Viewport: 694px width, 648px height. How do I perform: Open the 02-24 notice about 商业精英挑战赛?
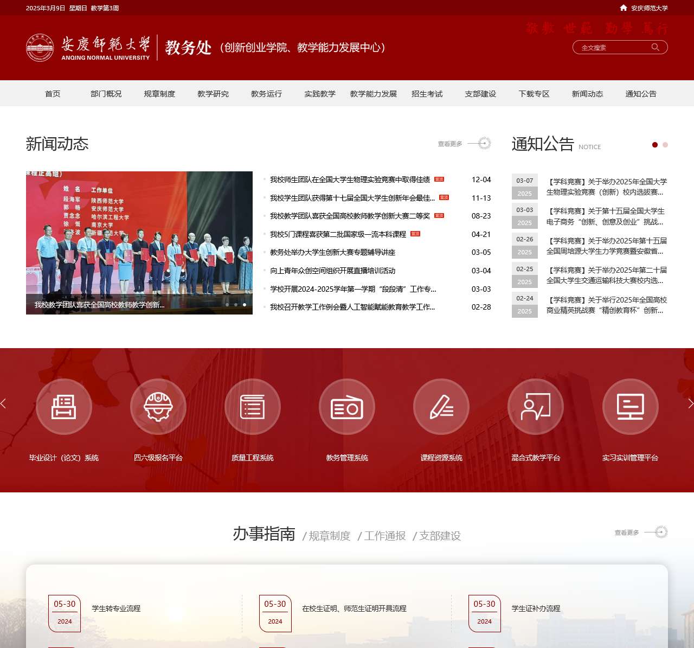coord(607,305)
